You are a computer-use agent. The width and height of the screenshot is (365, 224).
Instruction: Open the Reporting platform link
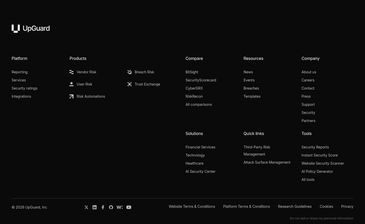click(20, 72)
